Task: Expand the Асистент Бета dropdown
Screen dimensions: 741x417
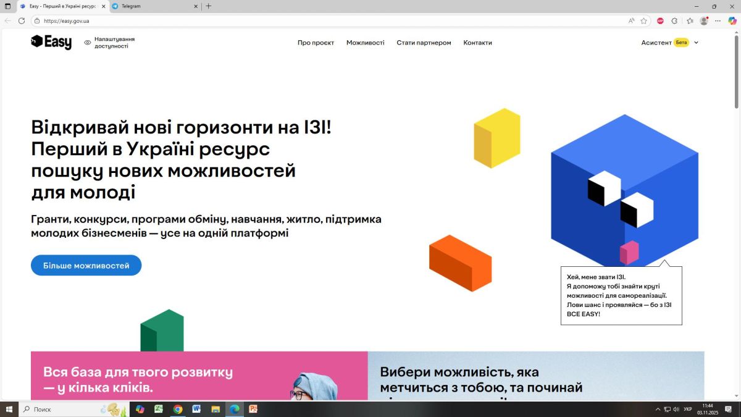Action: (x=669, y=43)
